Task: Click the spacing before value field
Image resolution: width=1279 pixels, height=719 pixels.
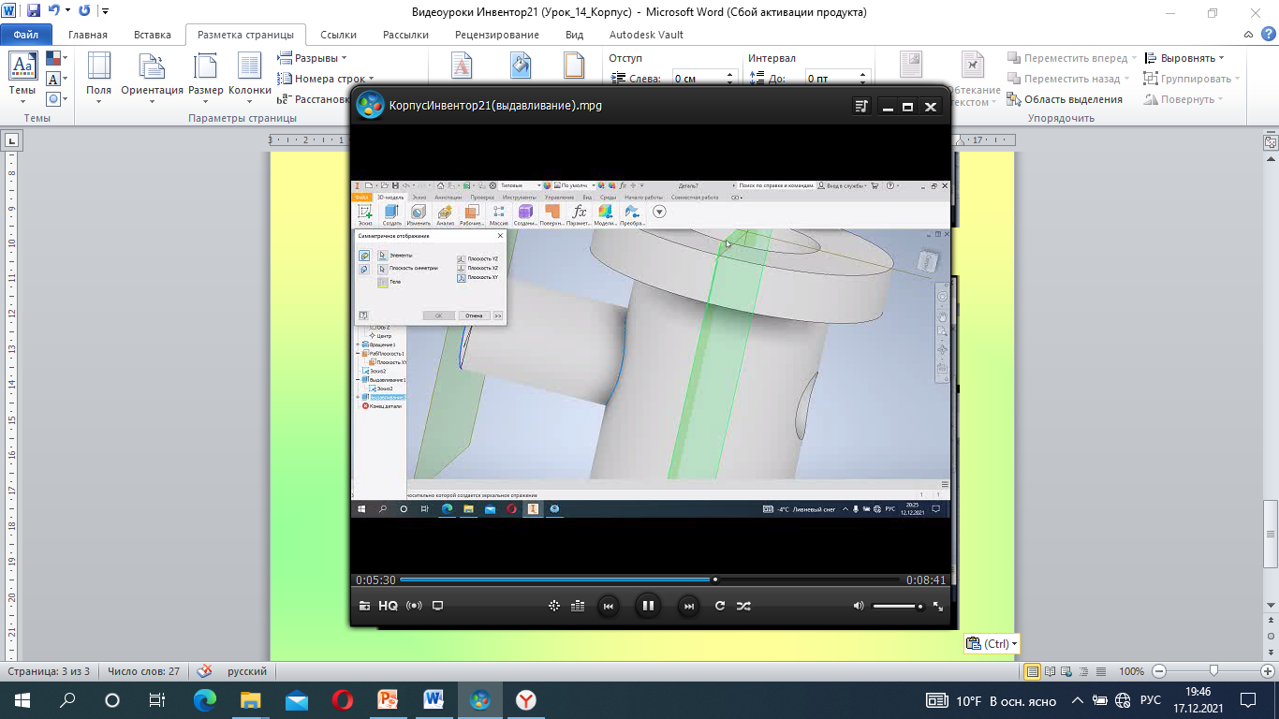Action: pyautogui.click(x=831, y=80)
